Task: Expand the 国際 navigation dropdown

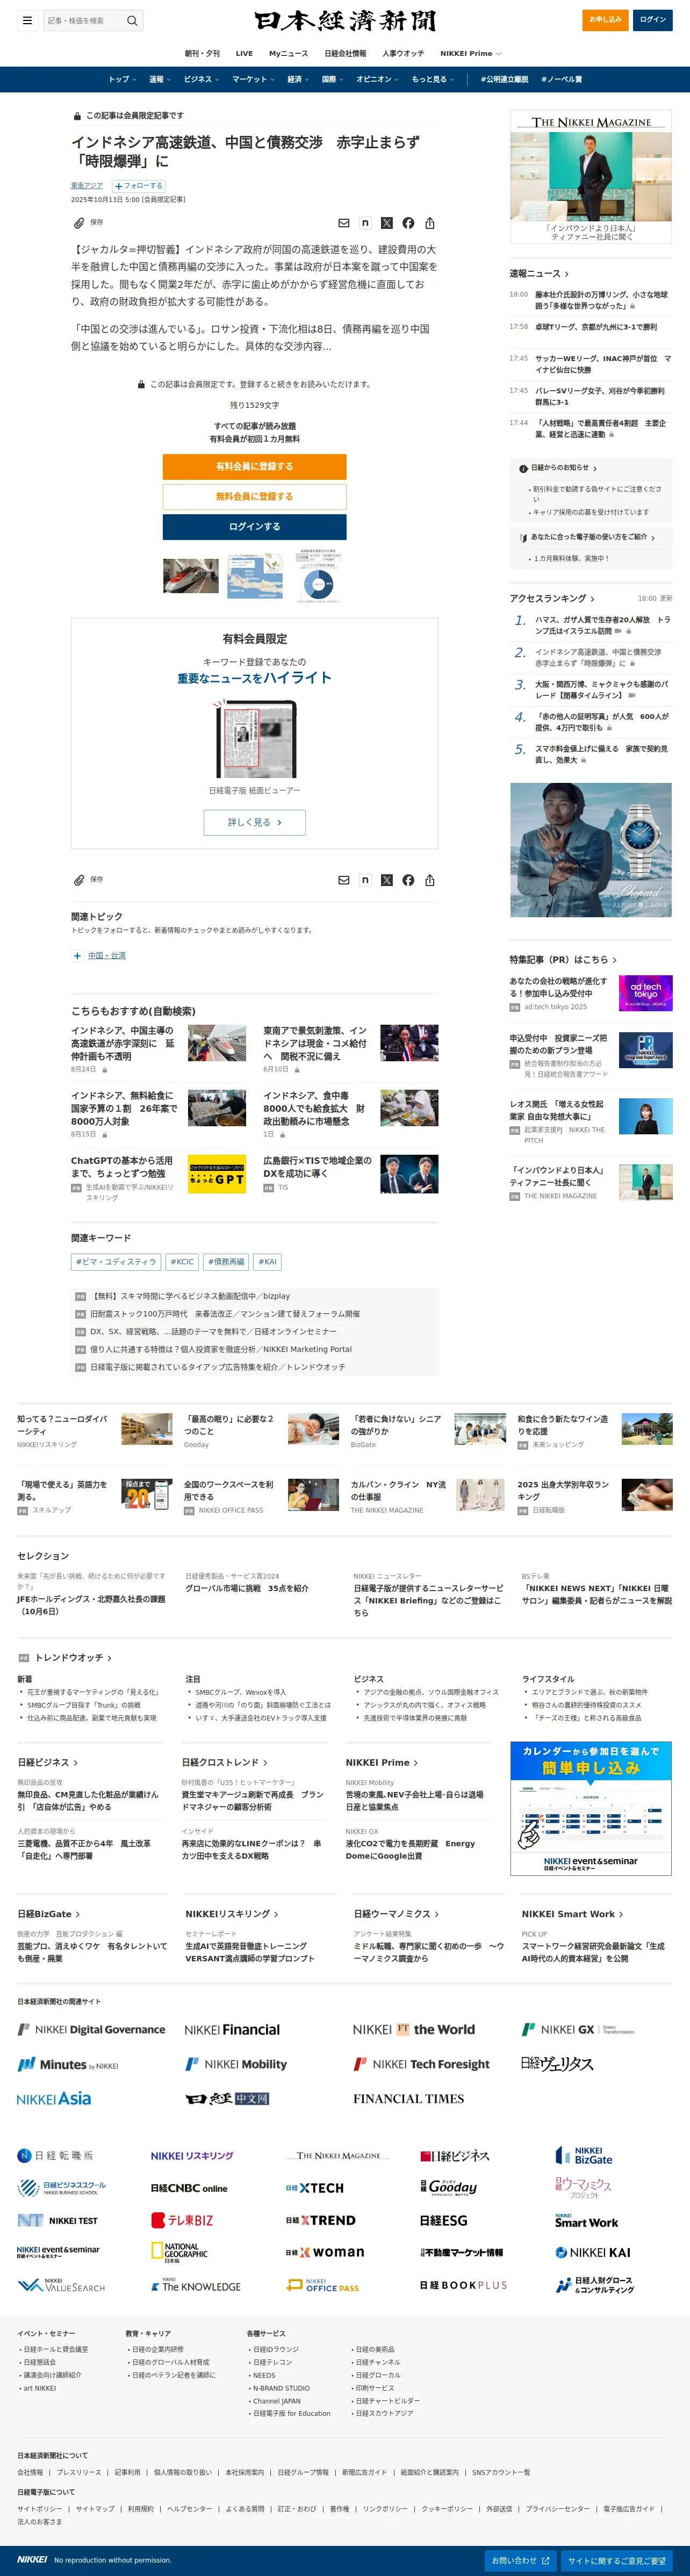Action: [332, 79]
